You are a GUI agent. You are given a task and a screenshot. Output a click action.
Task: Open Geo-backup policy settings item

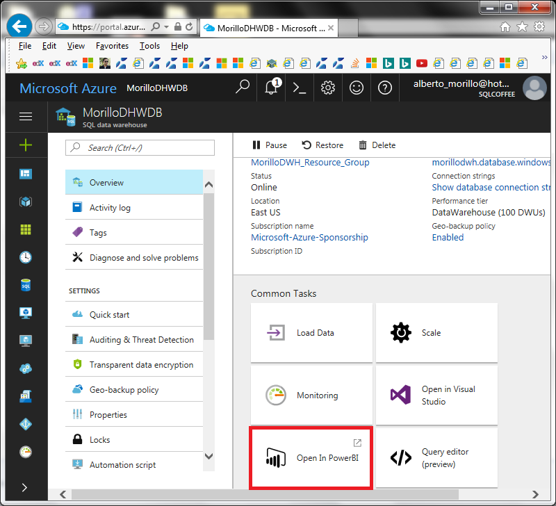(134, 390)
